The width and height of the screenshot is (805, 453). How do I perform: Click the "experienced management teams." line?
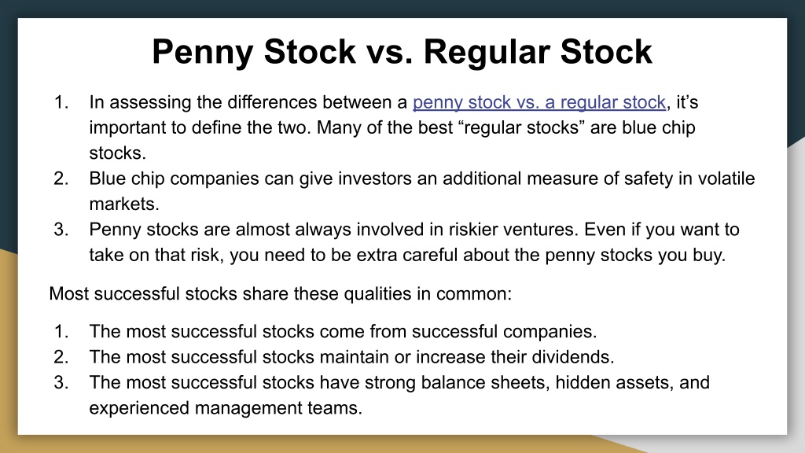pos(226,408)
